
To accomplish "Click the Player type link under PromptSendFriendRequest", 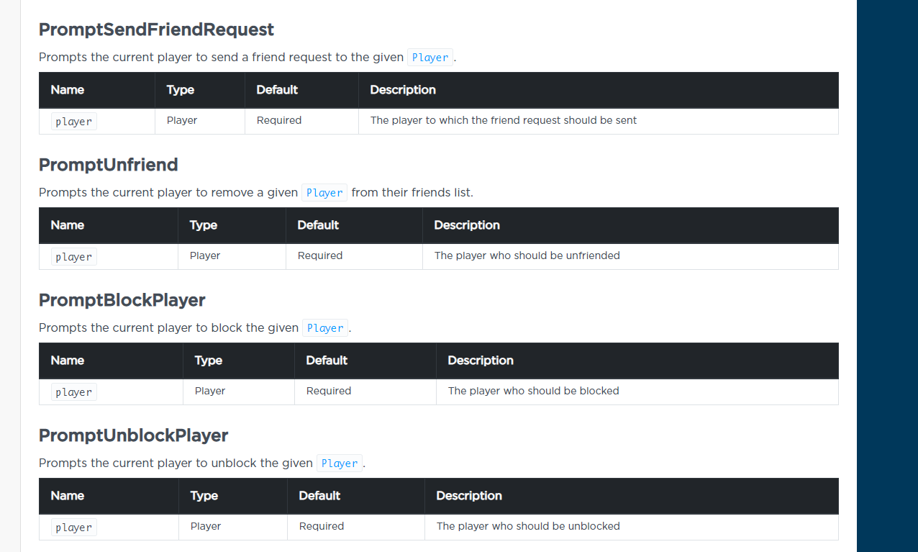I will (430, 57).
